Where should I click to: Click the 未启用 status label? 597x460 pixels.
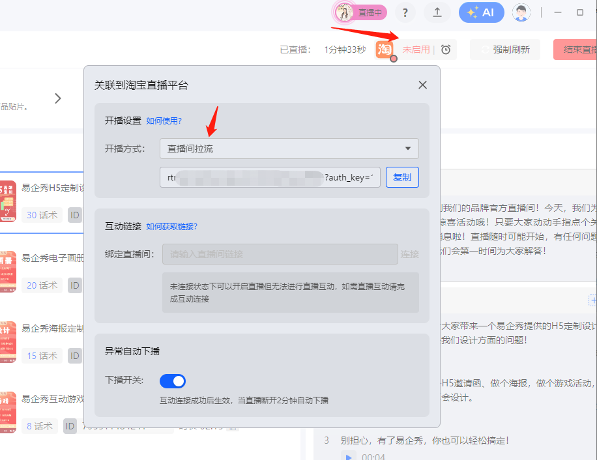[x=416, y=50]
